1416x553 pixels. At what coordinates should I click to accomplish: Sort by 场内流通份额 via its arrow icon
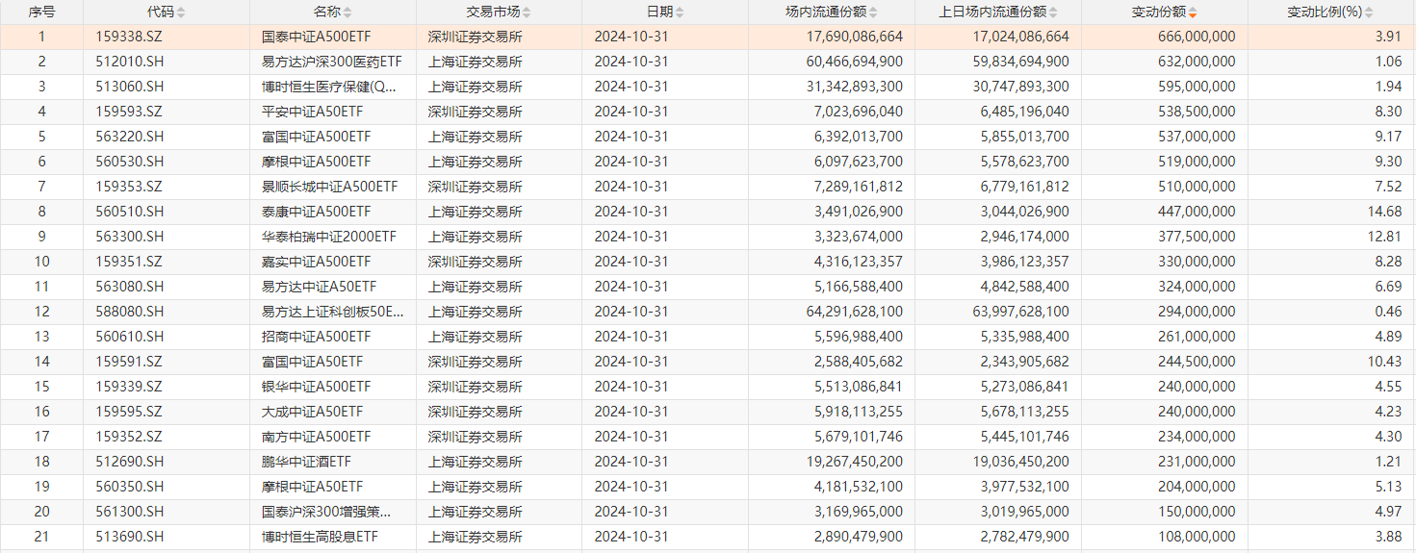point(871,13)
